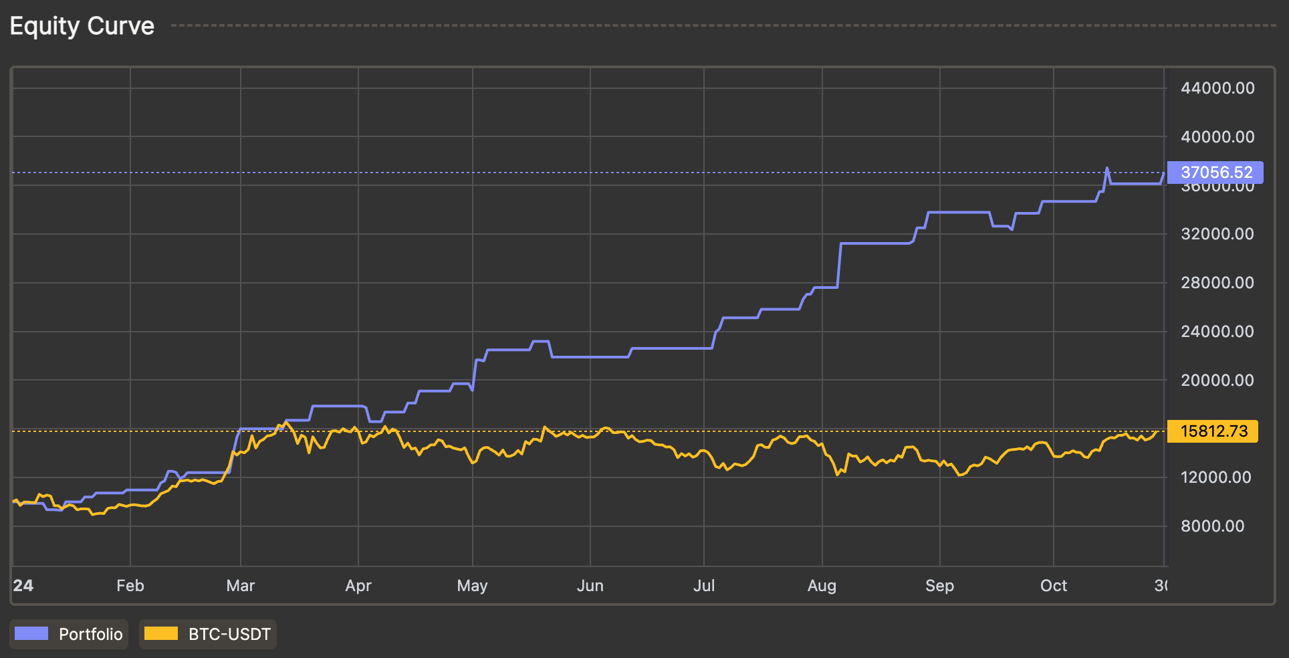Click the Portfolio curve's mid-October peak
The height and width of the screenshot is (658, 1289).
point(1107,169)
